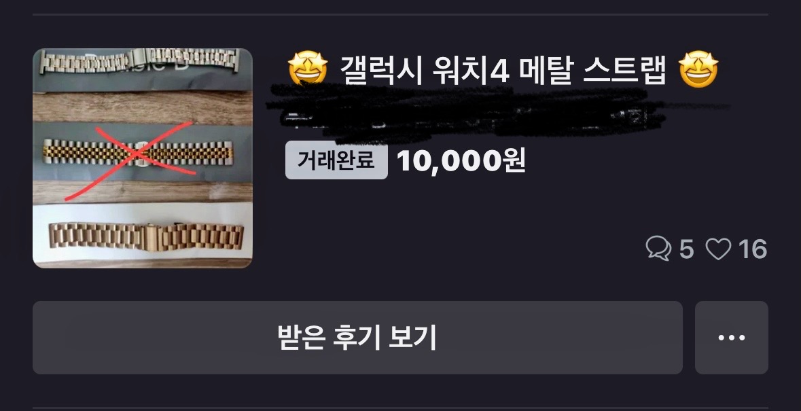Tap the speech bubble chat icon
Image resolution: width=801 pixels, height=411 pixels.
[x=658, y=249]
